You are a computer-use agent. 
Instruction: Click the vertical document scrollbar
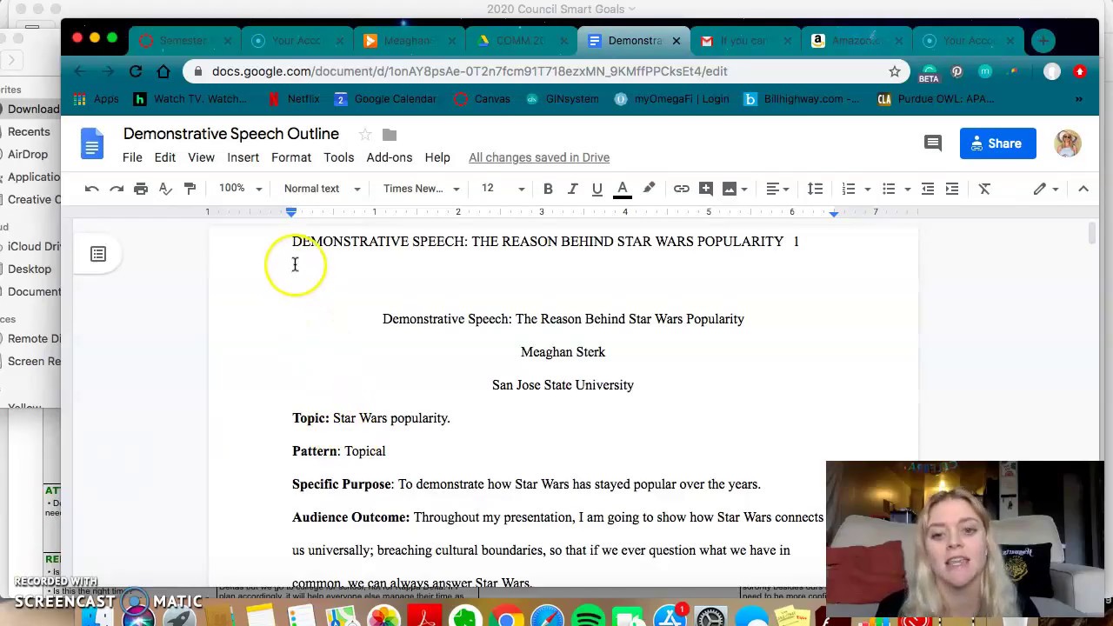(x=1092, y=235)
